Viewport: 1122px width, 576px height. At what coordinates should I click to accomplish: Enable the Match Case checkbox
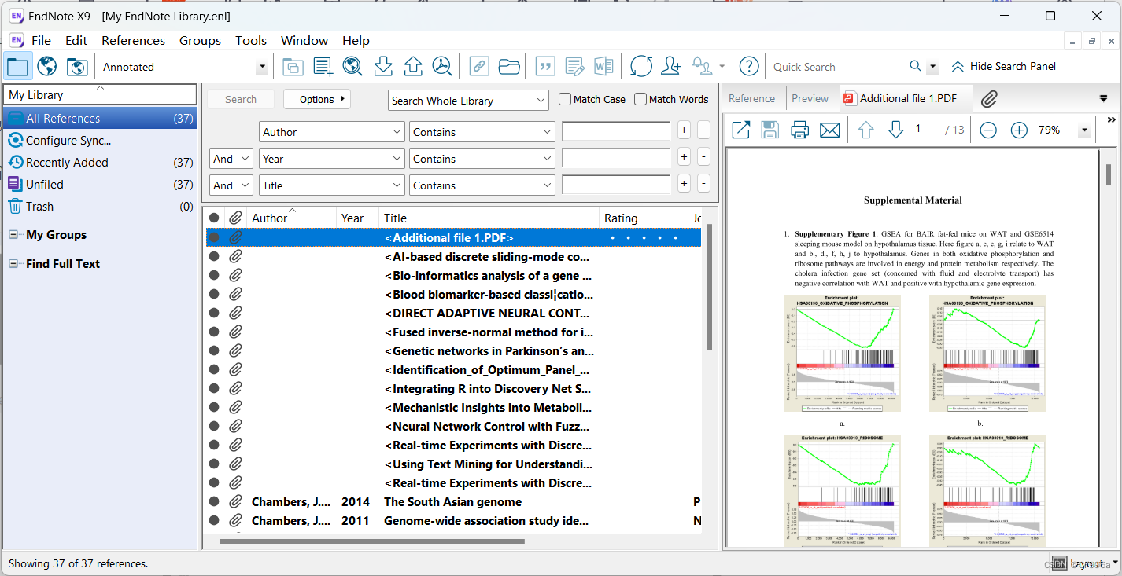[565, 99]
